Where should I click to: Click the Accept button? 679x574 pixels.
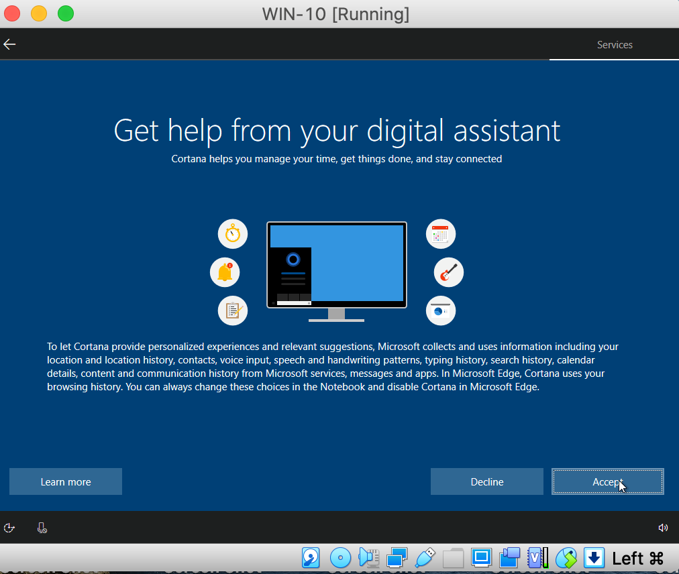click(608, 481)
